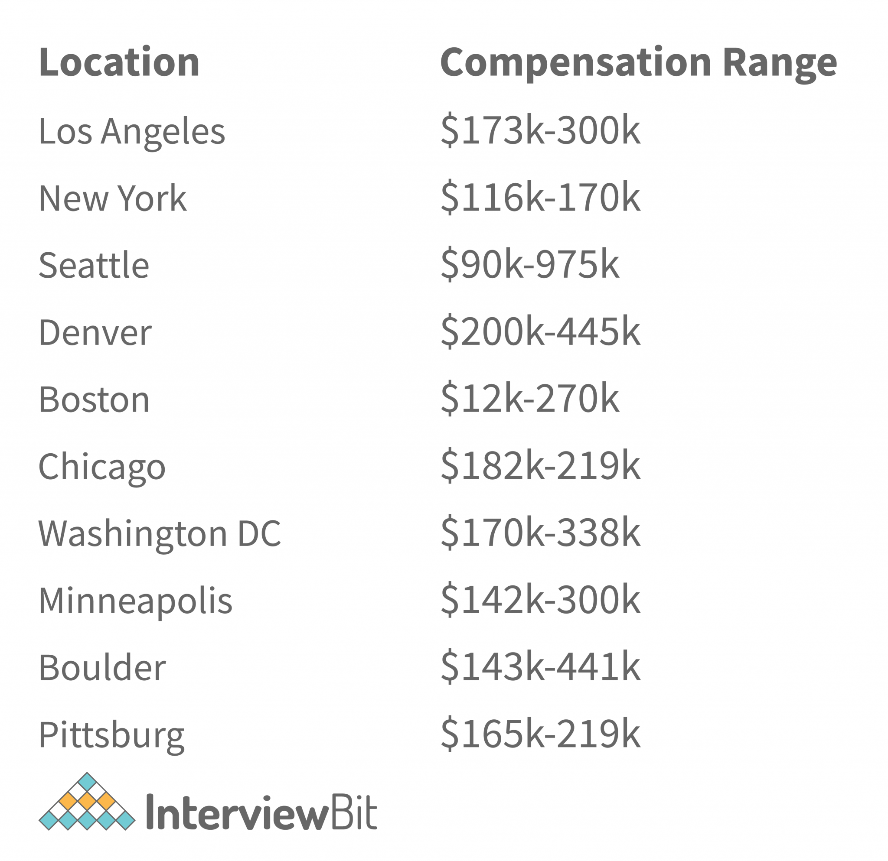888x861 pixels.
Task: Click the Seattle location entry
Action: [x=94, y=265]
